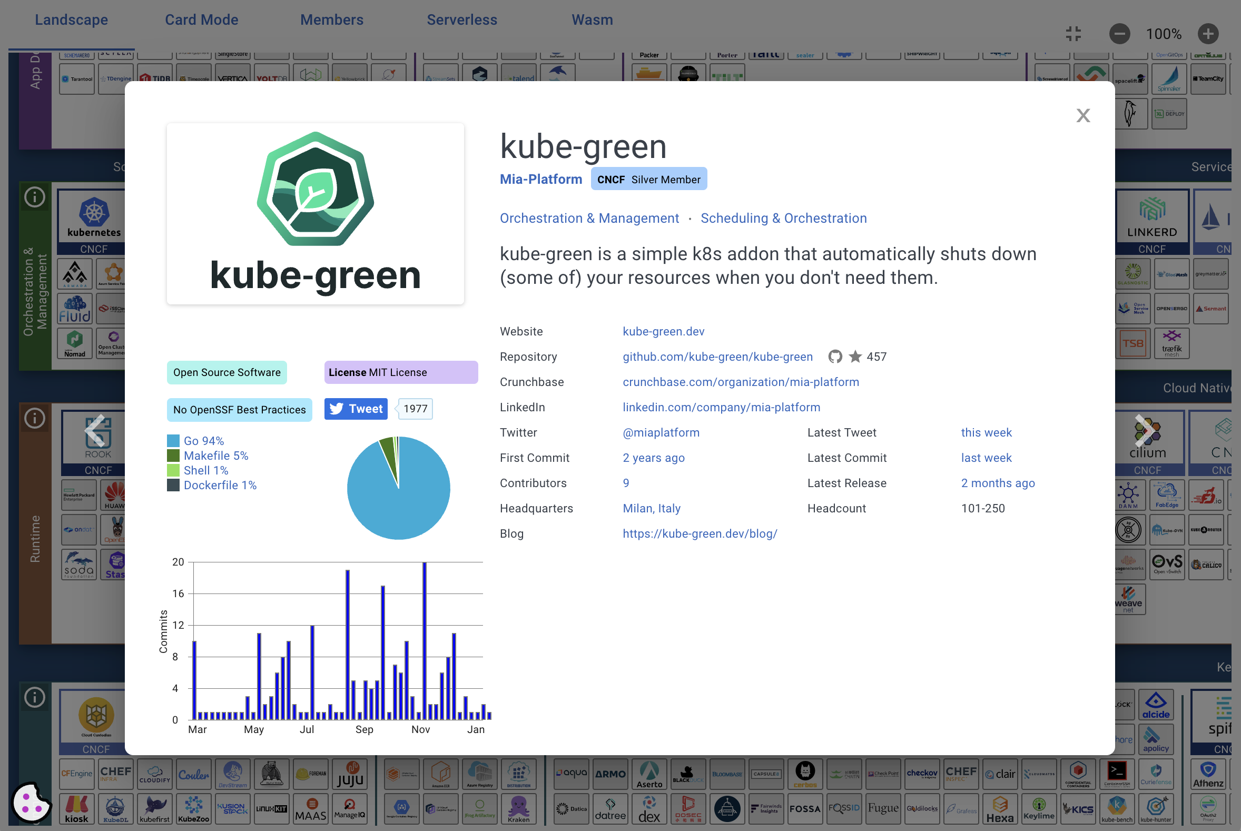Expand the Members navigation section

coord(332,19)
